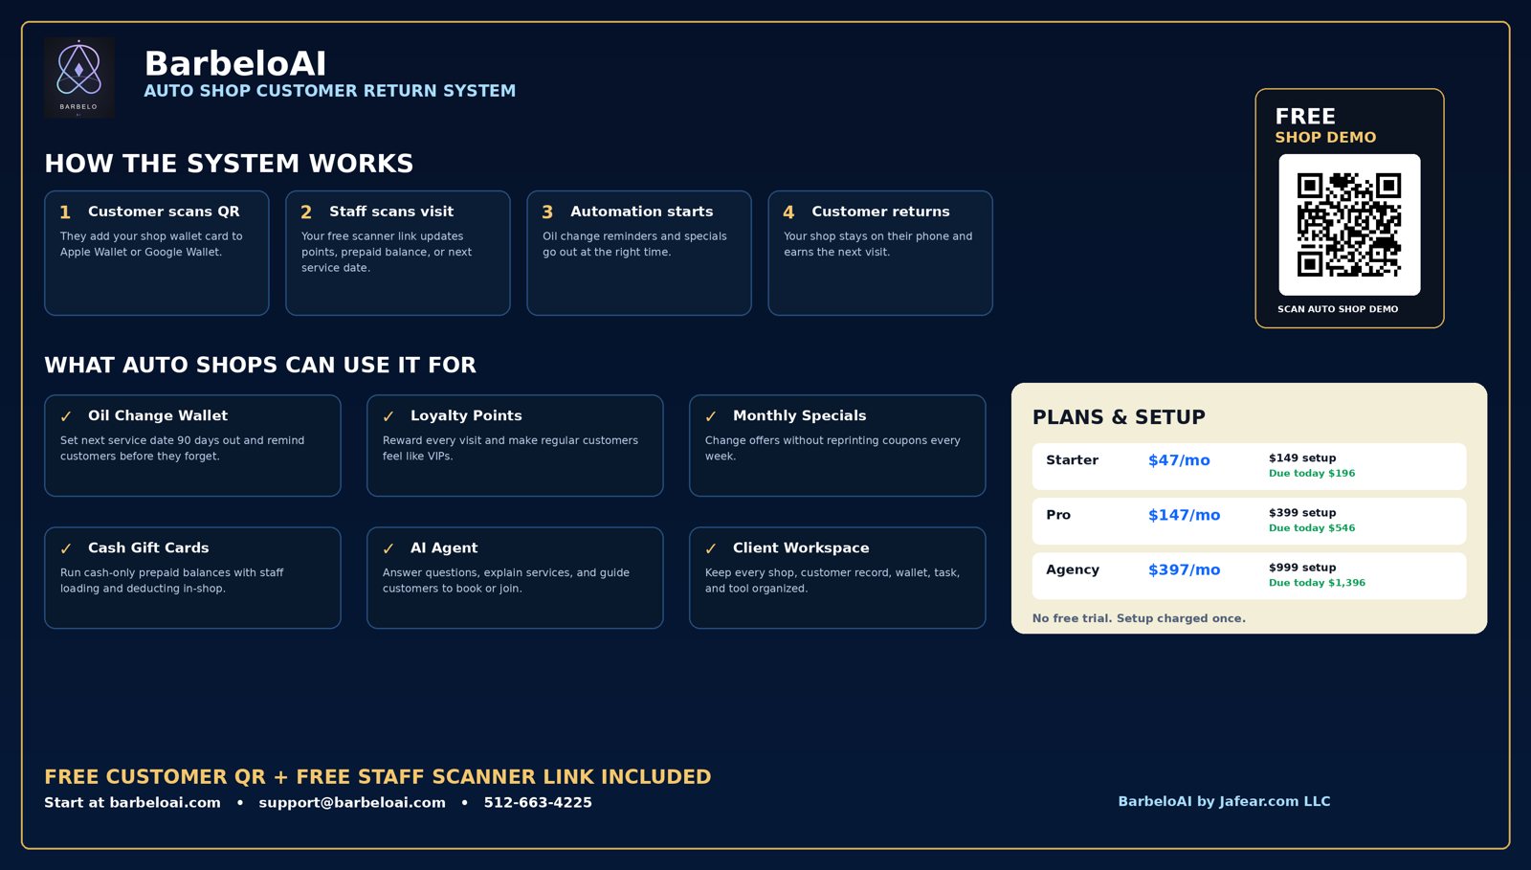Image resolution: width=1531 pixels, height=870 pixels.
Task: Click the Due today $196 text
Action: (1312, 473)
